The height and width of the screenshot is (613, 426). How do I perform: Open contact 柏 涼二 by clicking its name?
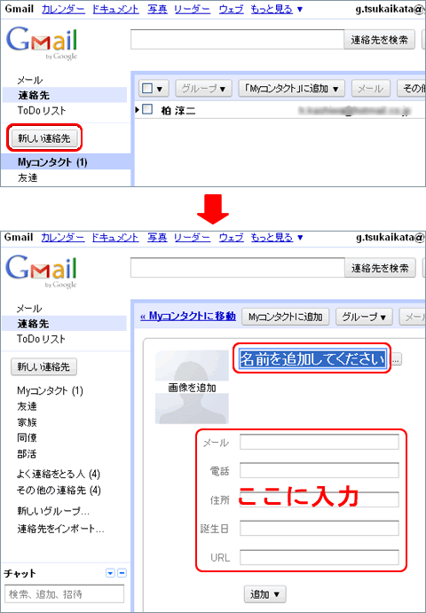point(178,111)
